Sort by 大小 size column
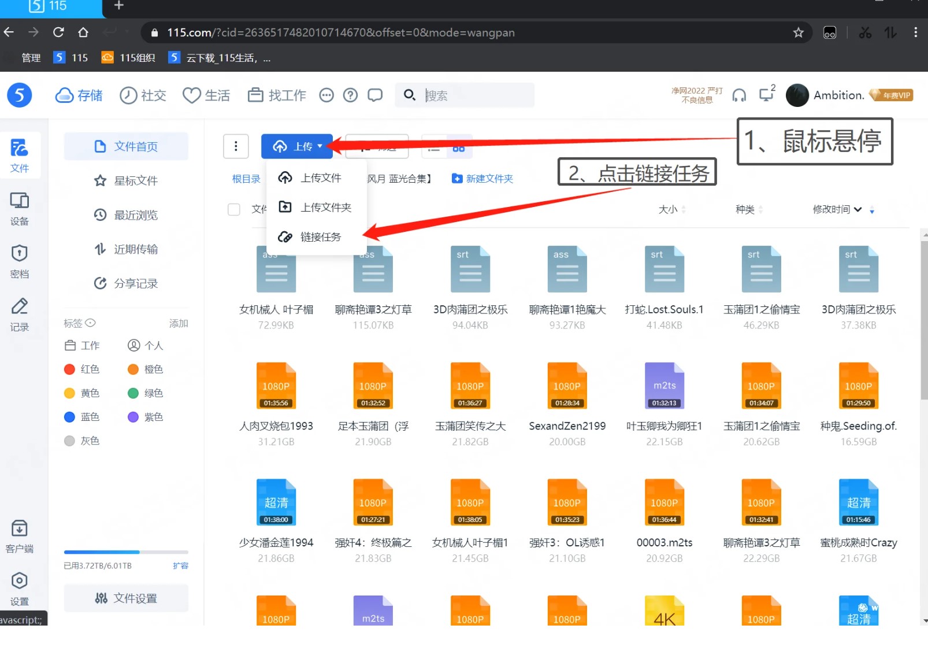Screen dimensions: 928x651 coord(672,209)
